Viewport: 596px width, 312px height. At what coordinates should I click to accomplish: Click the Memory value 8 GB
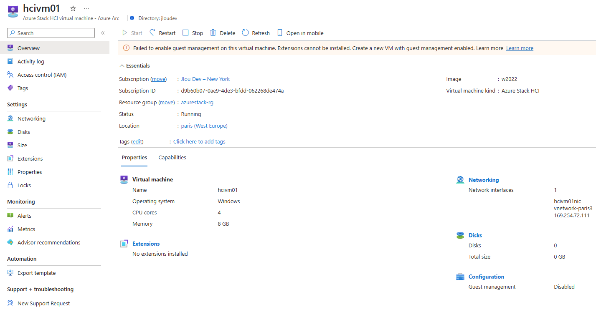[223, 224]
